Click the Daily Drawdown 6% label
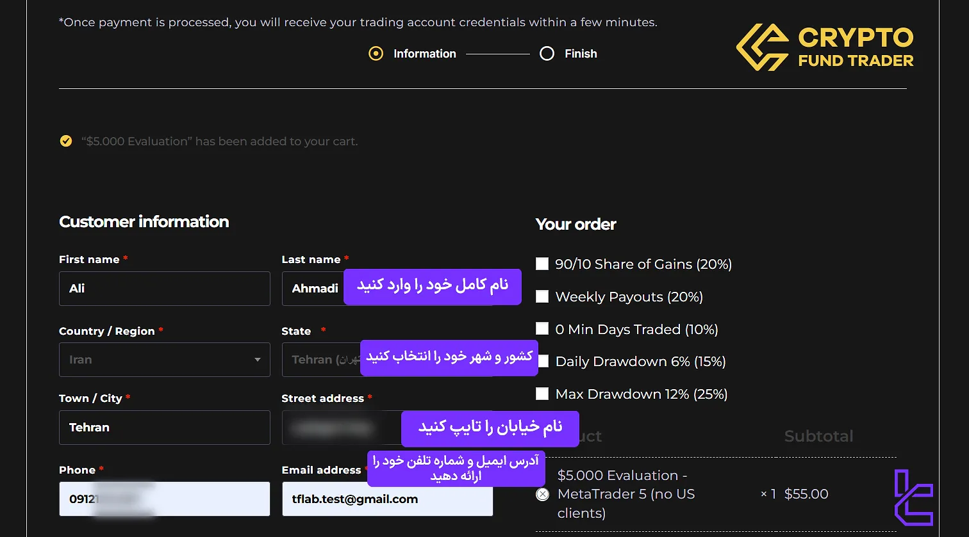The image size is (969, 537). (x=640, y=361)
